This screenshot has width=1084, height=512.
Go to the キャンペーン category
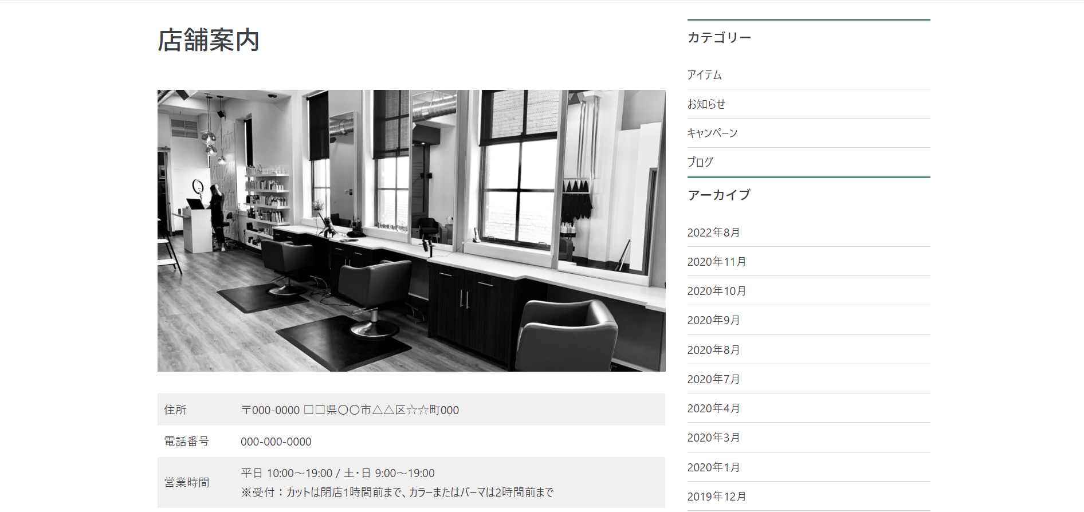click(712, 133)
